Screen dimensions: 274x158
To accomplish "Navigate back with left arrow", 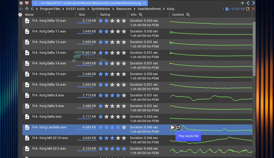I will [21, 9].
